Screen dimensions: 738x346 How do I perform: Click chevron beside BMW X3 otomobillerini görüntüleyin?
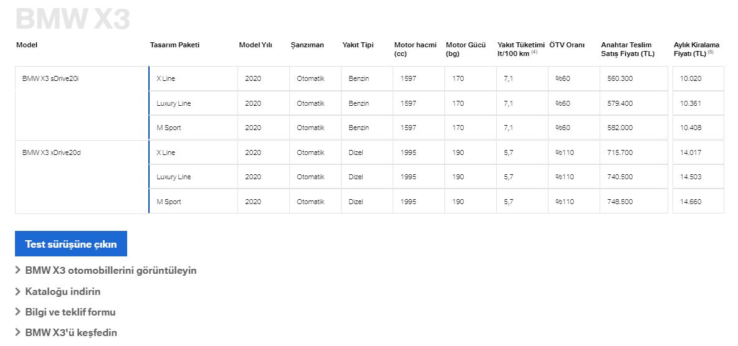click(18, 270)
